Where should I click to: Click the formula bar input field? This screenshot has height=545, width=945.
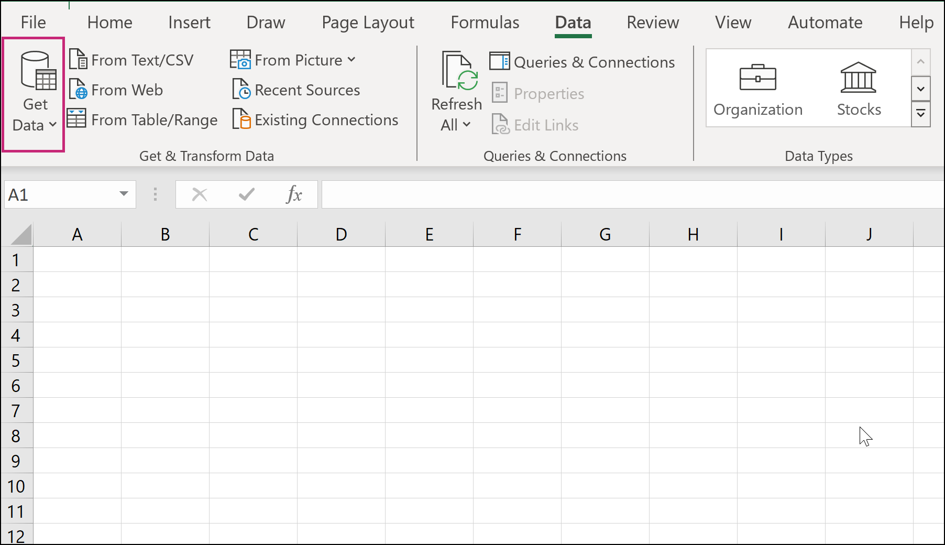629,195
